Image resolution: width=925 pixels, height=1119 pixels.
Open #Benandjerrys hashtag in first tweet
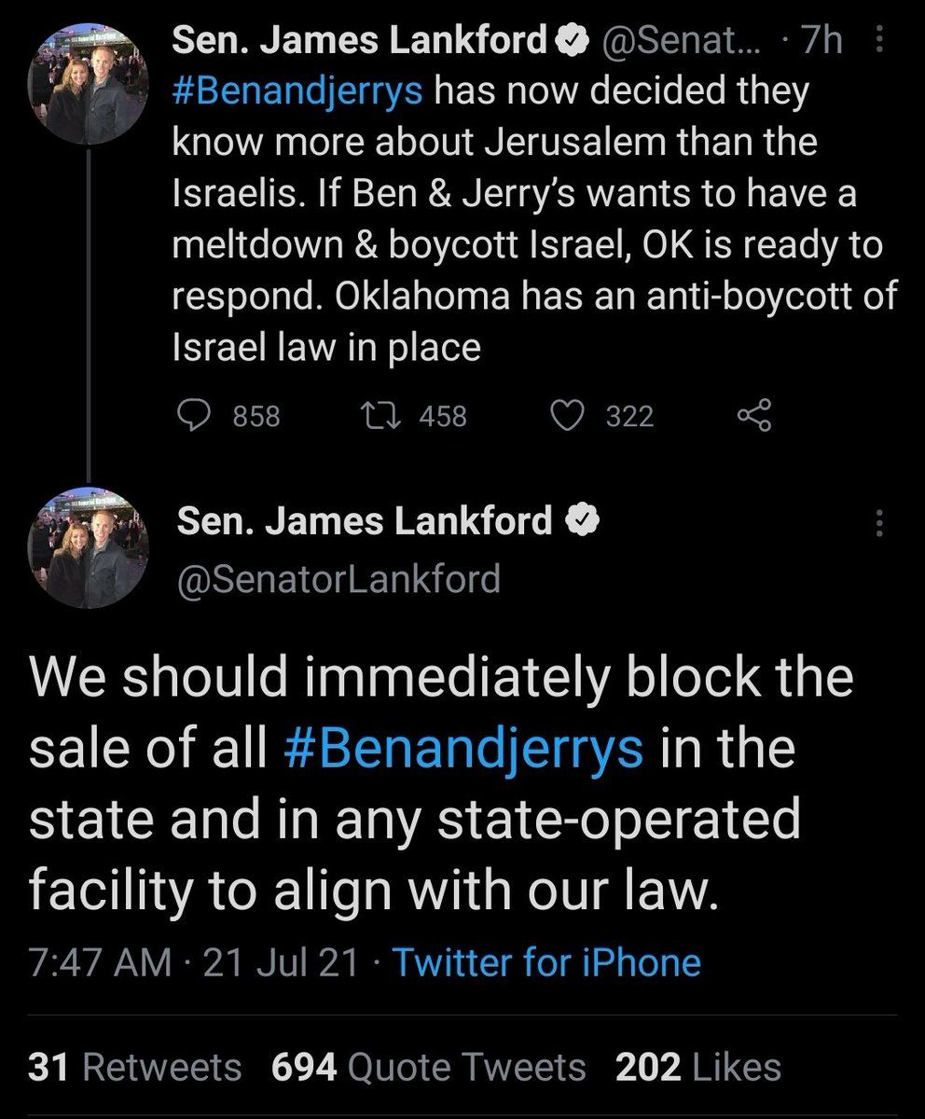coord(299,91)
